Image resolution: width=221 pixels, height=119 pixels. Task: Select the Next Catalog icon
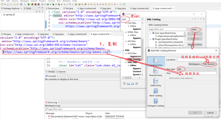pos(156,91)
